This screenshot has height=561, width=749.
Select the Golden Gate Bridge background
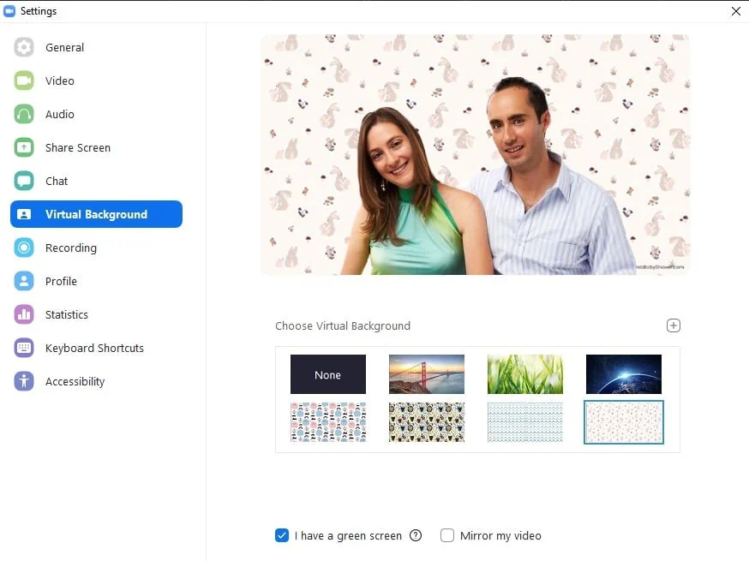pyautogui.click(x=427, y=374)
